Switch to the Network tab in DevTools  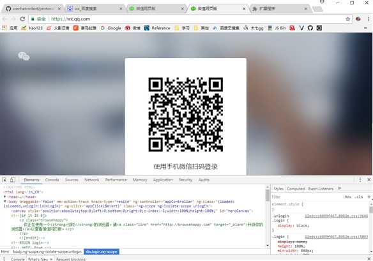click(91, 180)
